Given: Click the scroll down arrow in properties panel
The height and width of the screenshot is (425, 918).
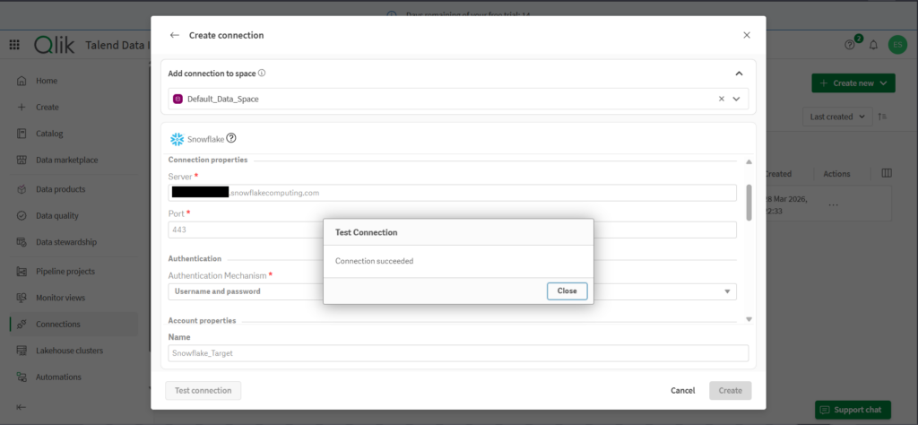Looking at the screenshot, I should tap(749, 319).
